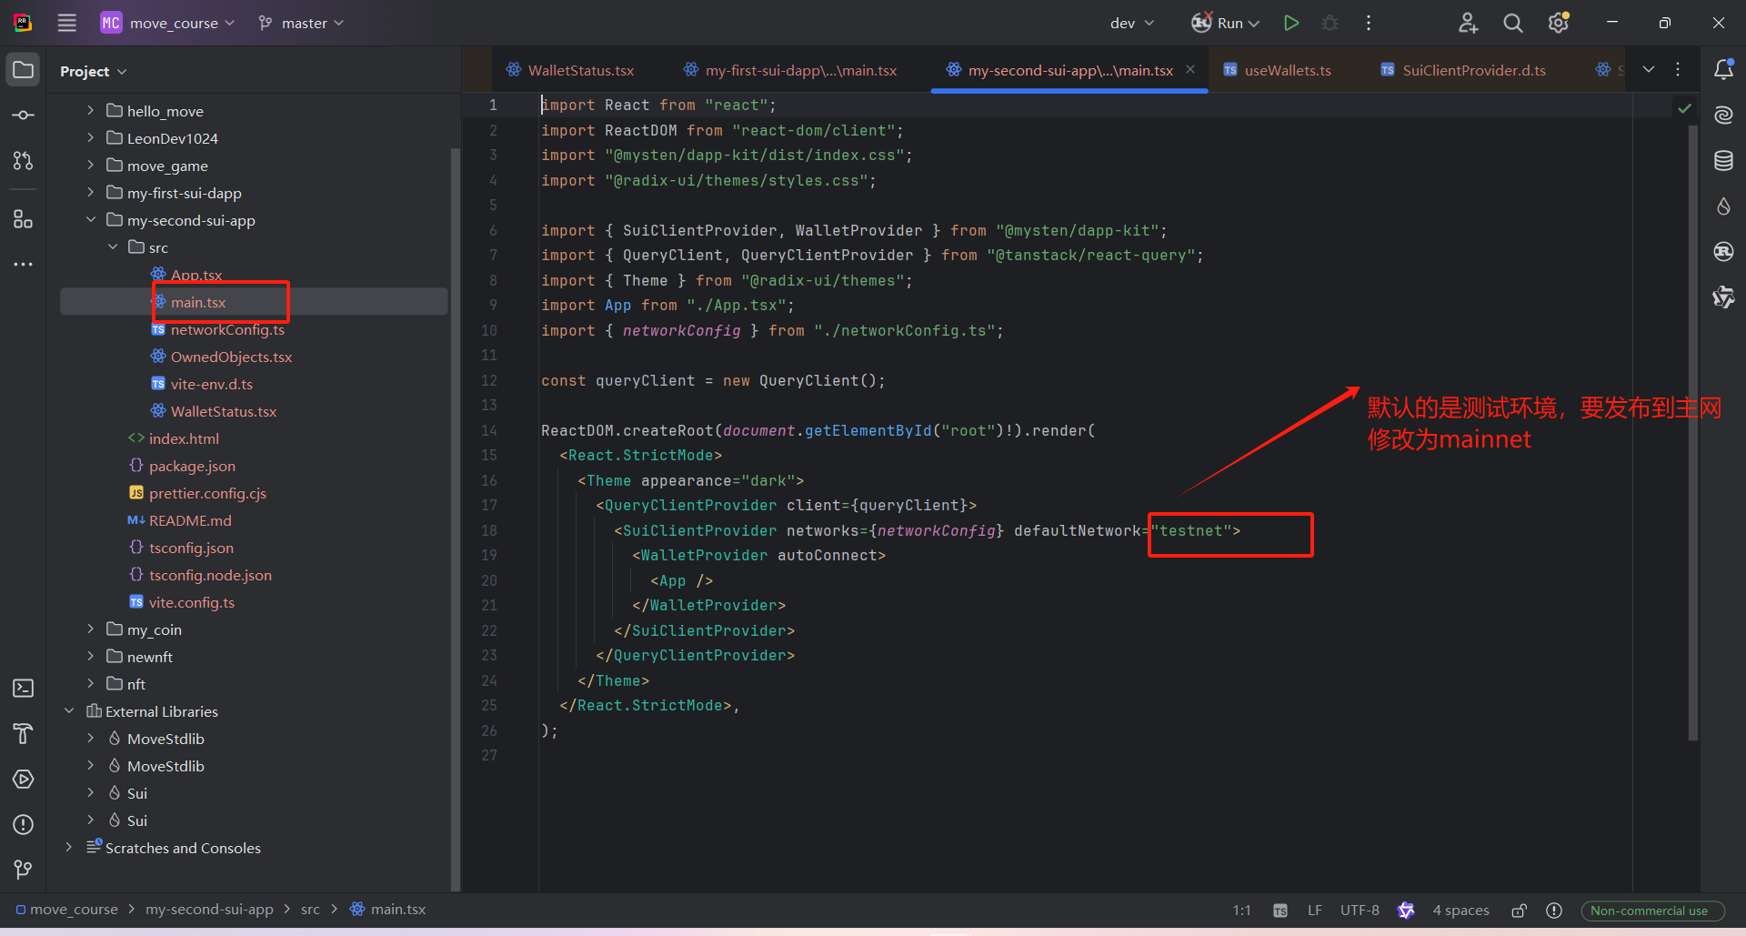Open IDE settings gear icon
1746x936 pixels.
pyautogui.click(x=1559, y=23)
